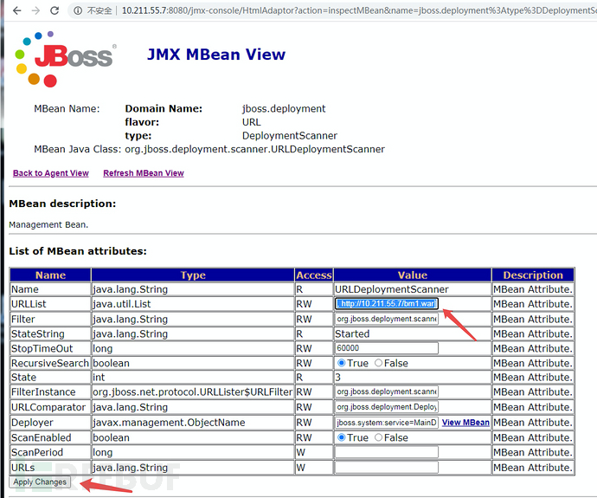Select False for RecursiveSearch

pos(379,363)
